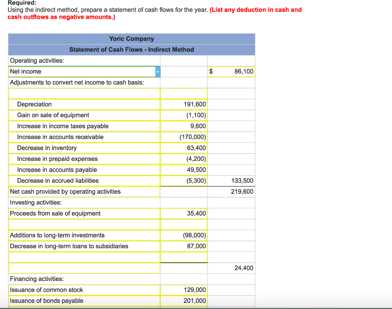392x309 pixels.
Task: Edit the 63,400 inventory amount
Action: (x=184, y=148)
